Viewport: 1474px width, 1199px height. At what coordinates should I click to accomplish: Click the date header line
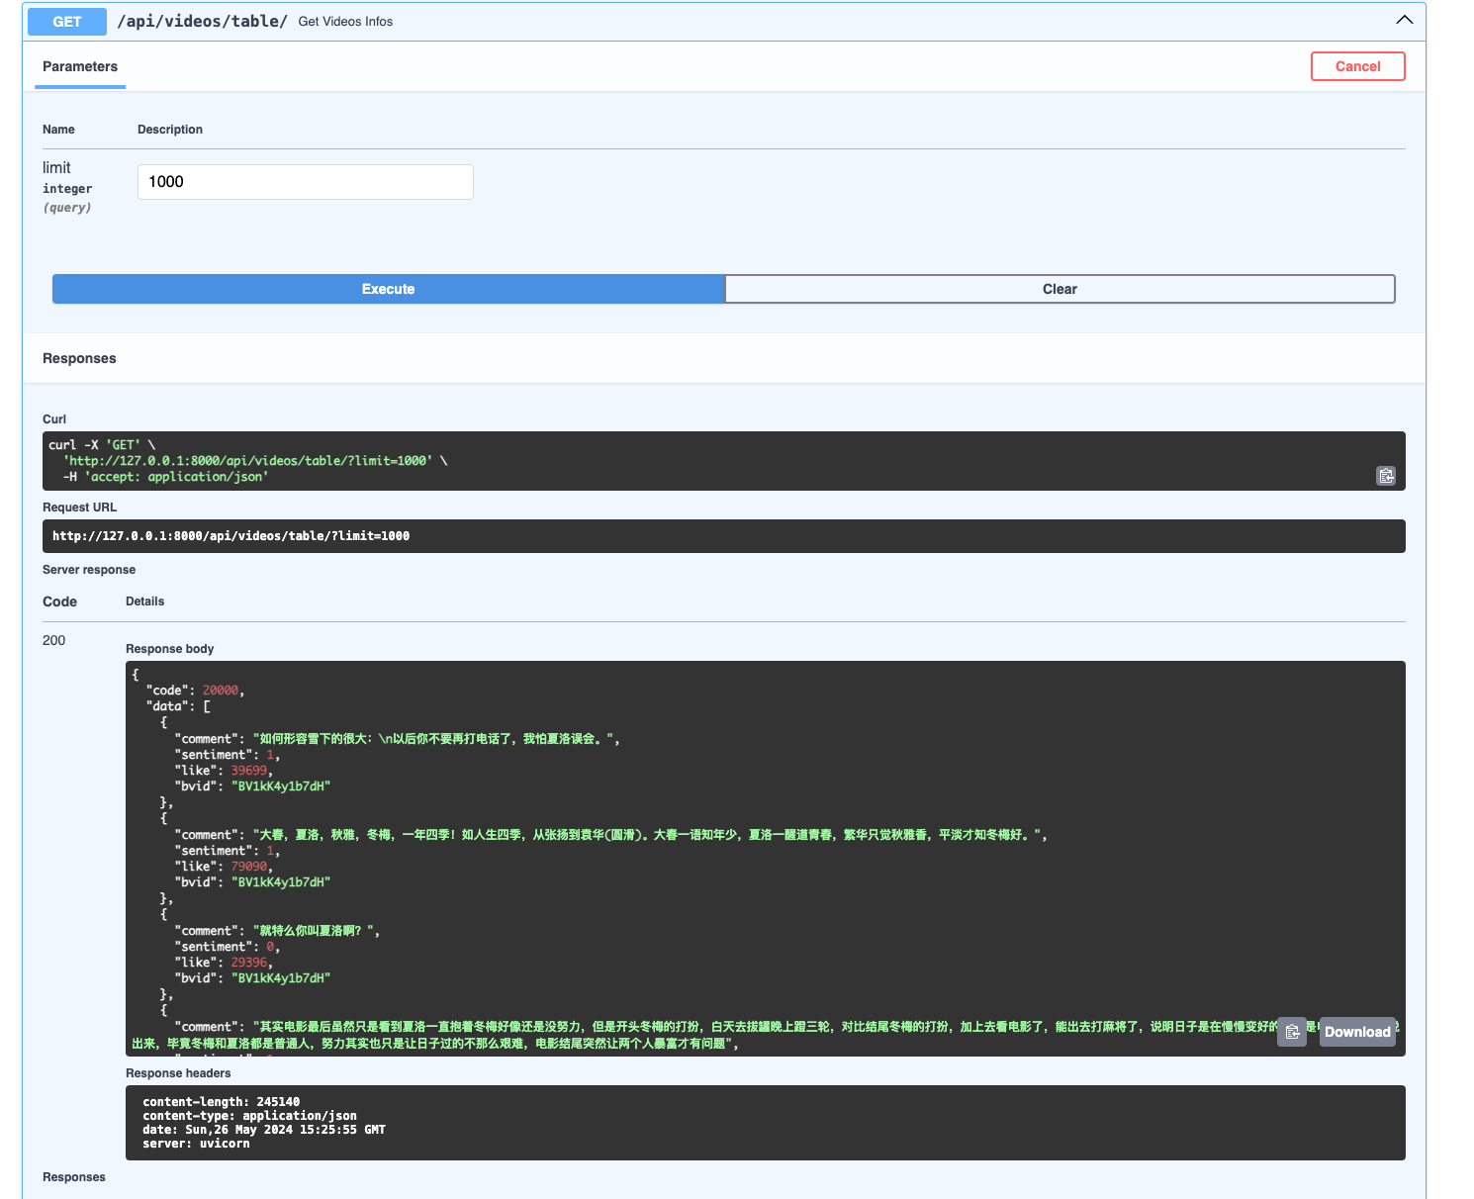pyautogui.click(x=264, y=1130)
